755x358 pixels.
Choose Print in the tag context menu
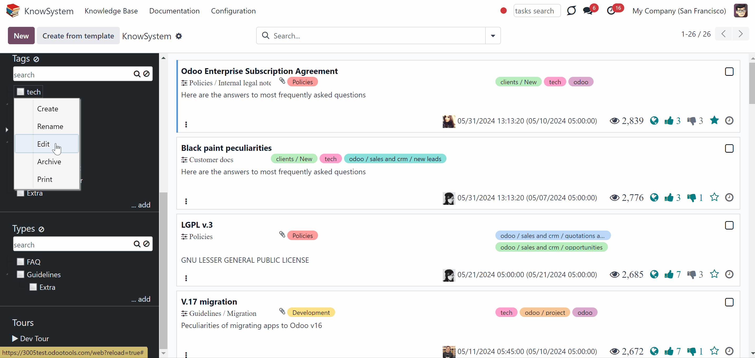[x=47, y=179]
